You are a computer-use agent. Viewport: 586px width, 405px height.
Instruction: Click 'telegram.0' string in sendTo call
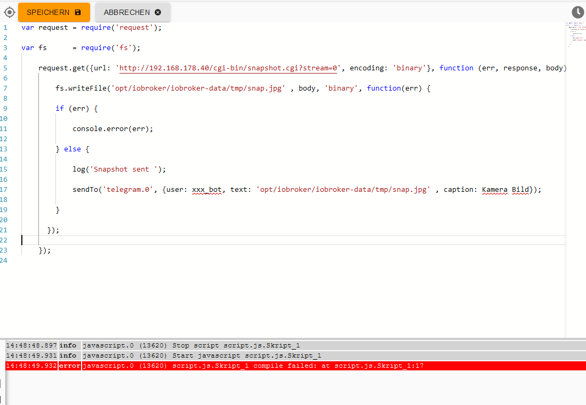point(128,189)
